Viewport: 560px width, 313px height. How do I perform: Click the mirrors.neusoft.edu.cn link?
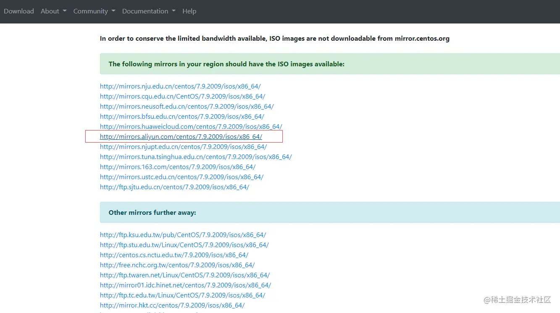187,107
